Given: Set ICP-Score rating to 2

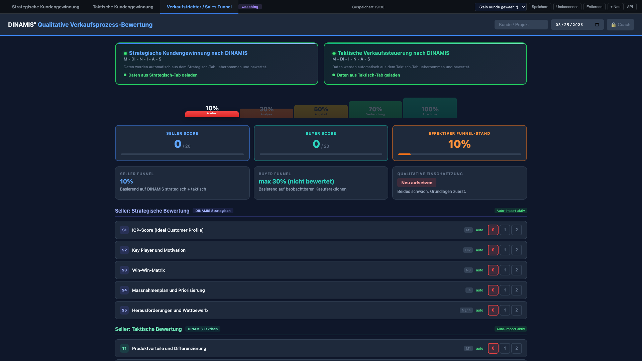Looking at the screenshot, I should pyautogui.click(x=516, y=230).
